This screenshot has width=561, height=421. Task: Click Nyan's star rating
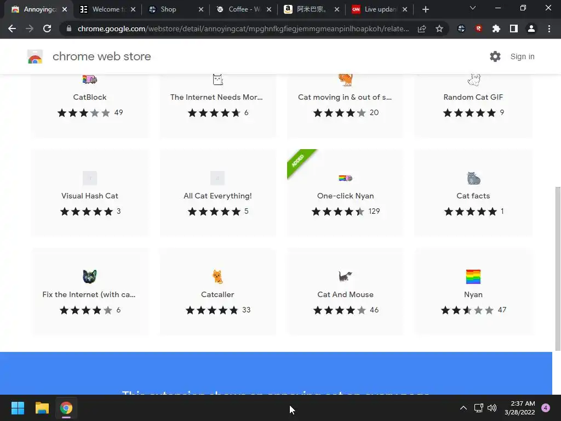tap(467, 310)
